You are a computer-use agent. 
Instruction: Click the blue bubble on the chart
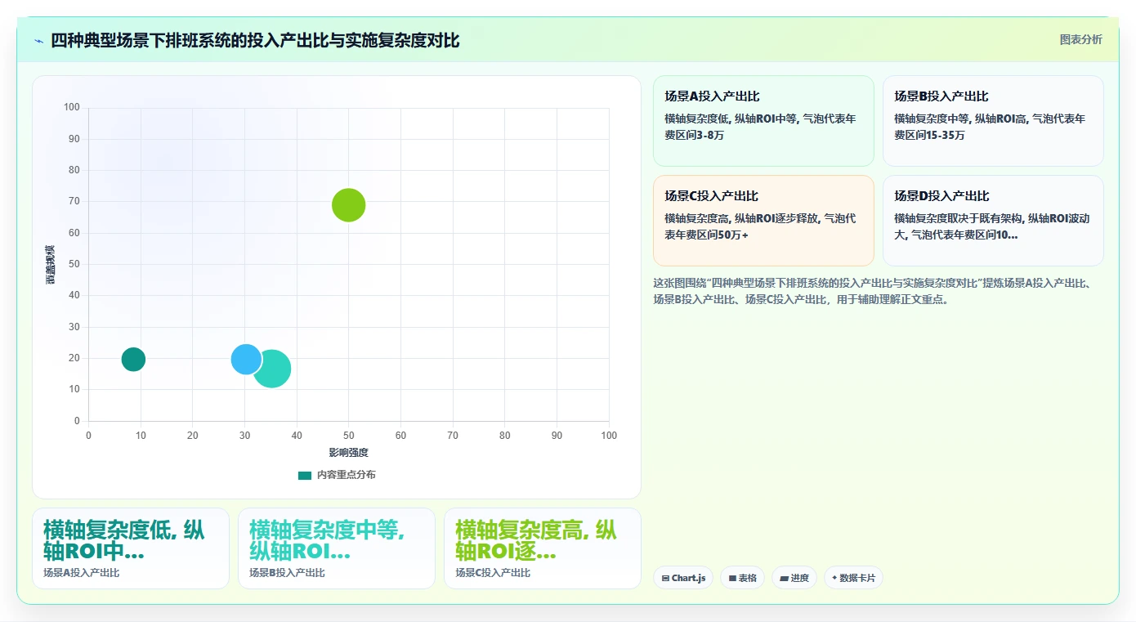[246, 359]
